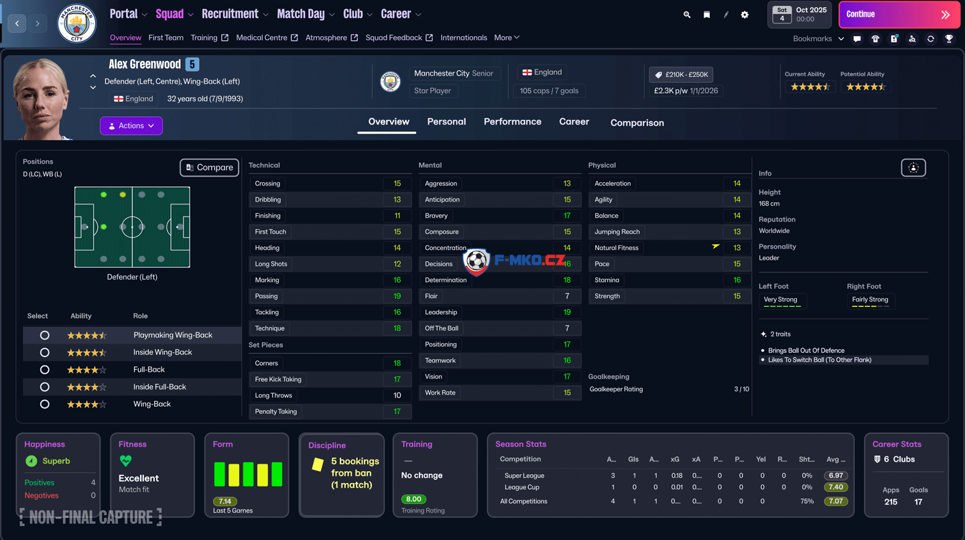The height and width of the screenshot is (540, 965).
Task: Click the £210K - £250K value tag
Action: 682,74
